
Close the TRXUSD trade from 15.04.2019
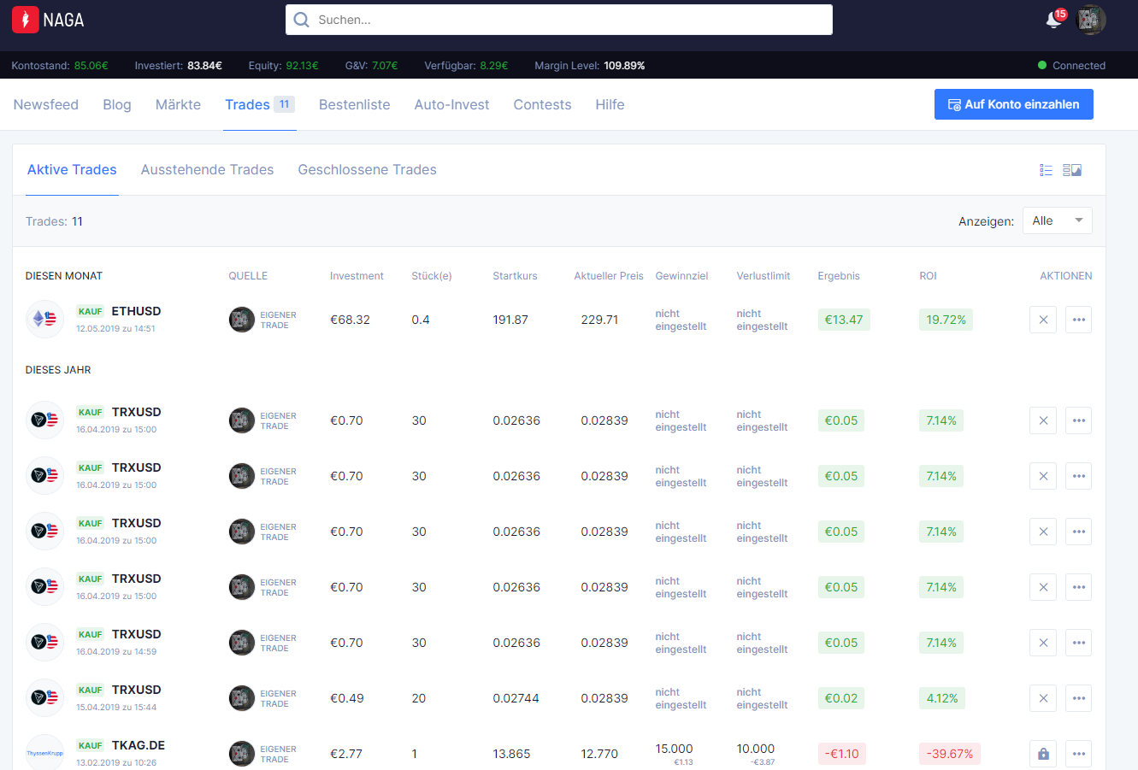(1043, 698)
